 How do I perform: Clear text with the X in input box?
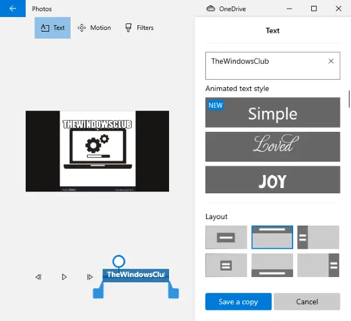[331, 61]
